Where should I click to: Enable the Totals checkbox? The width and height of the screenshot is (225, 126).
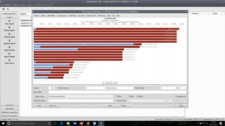tap(137, 96)
